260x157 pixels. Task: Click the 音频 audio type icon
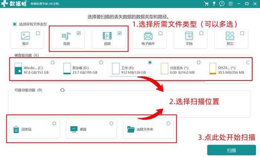coord(66,36)
